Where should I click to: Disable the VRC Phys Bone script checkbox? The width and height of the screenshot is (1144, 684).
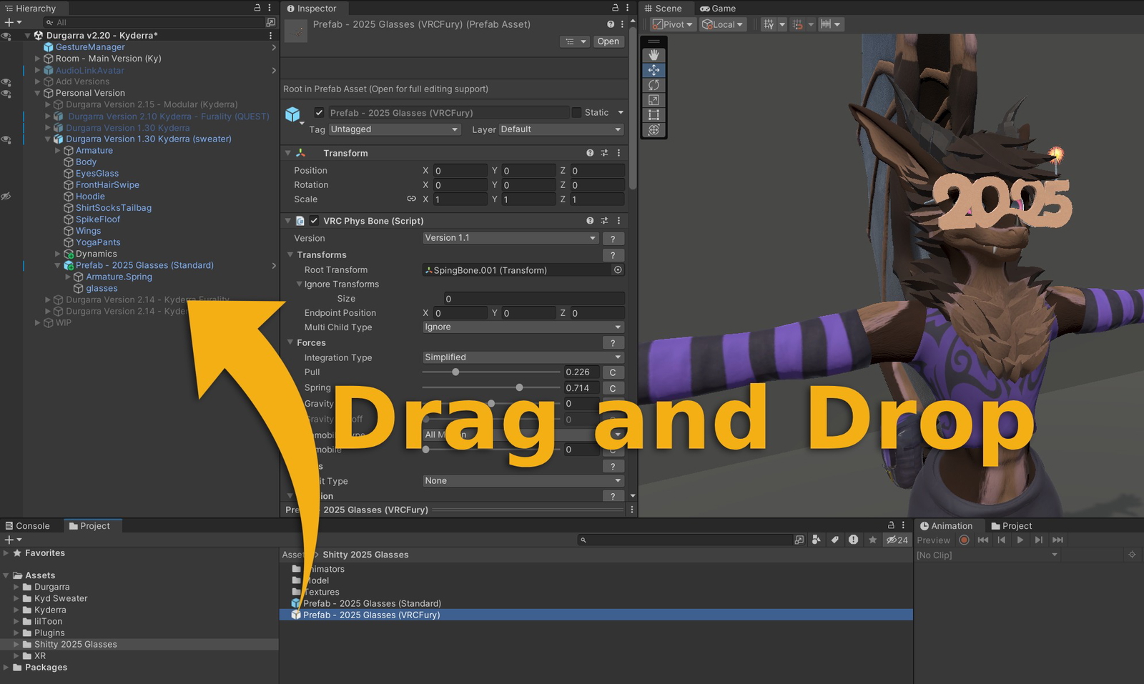click(x=314, y=221)
